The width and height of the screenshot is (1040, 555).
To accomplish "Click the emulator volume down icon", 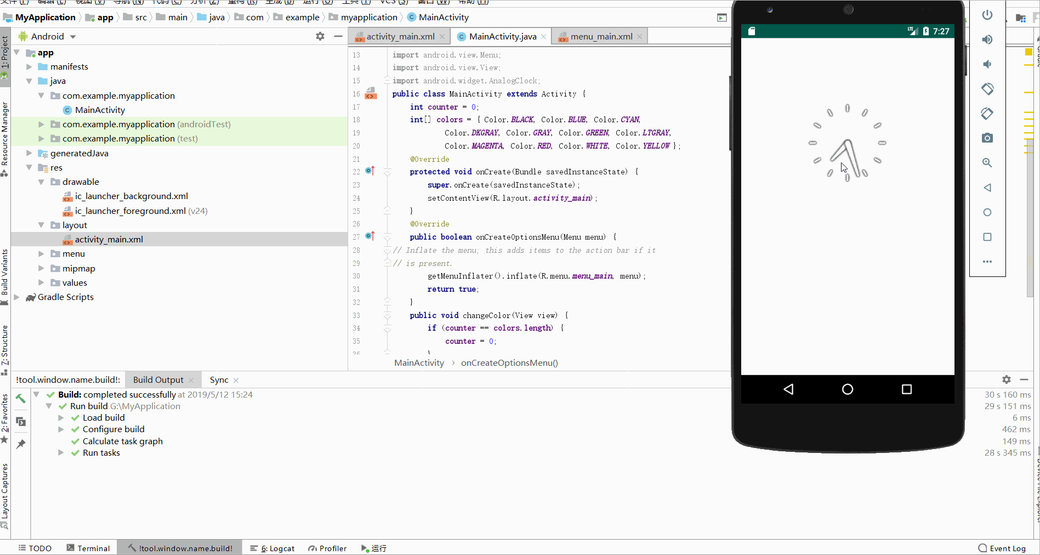I will 987,64.
